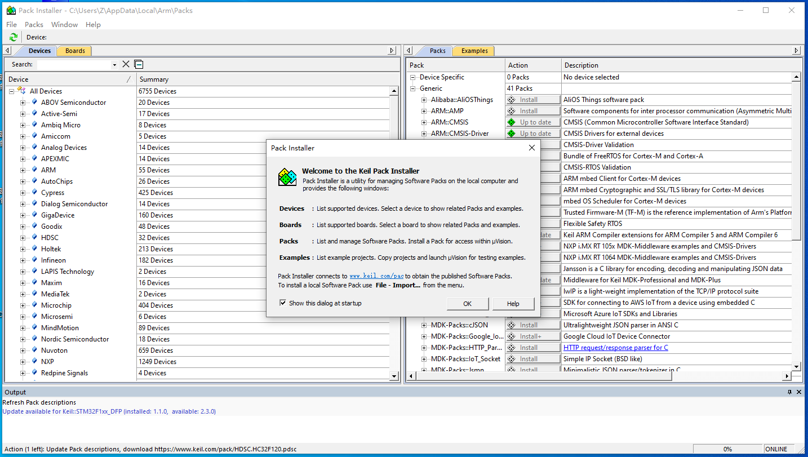The image size is (808, 457).
Task: Open HTTP request/response parser for C link
Action: (x=616, y=348)
